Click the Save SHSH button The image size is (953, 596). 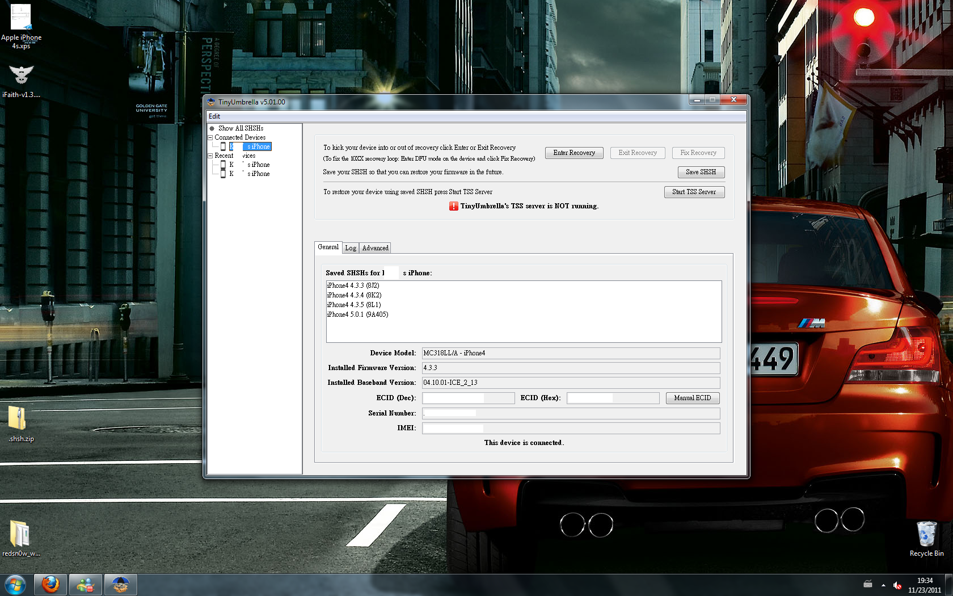[701, 172]
